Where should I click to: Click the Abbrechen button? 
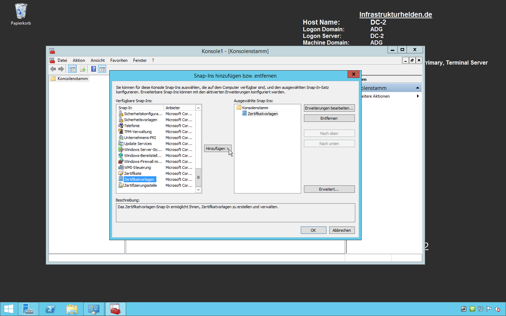342,230
